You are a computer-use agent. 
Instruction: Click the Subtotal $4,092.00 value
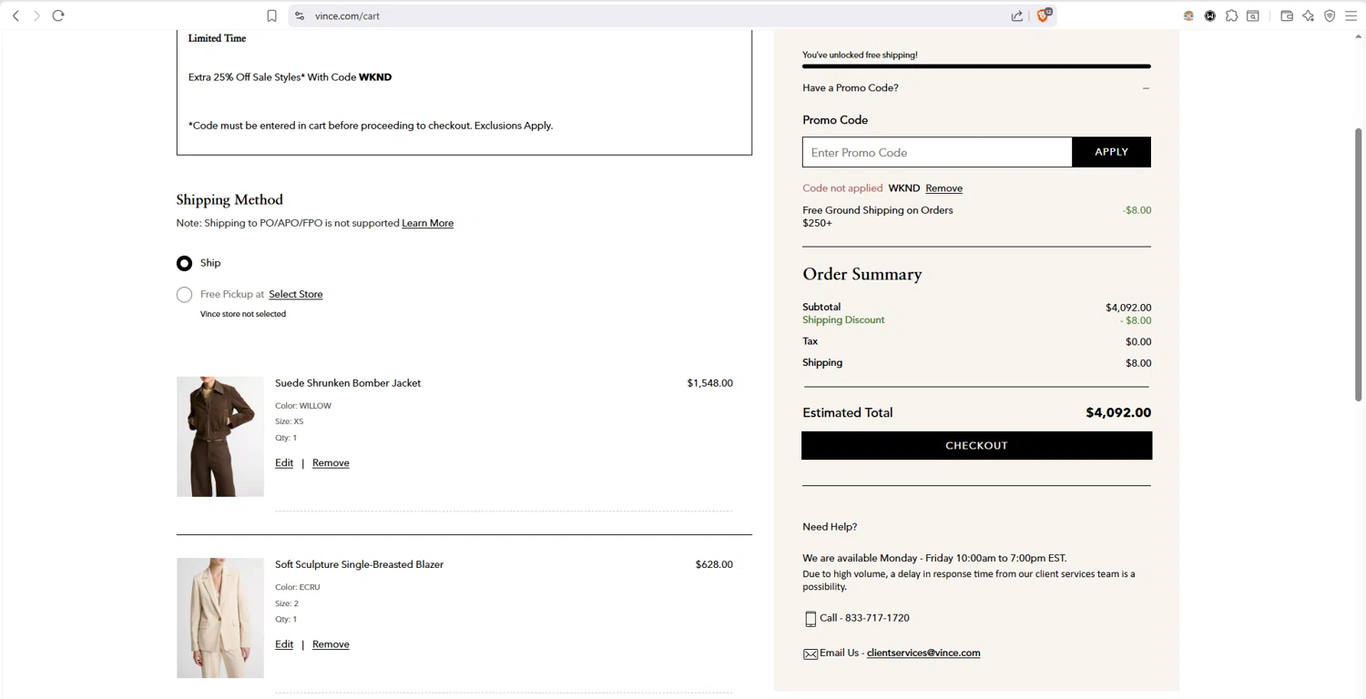tap(1128, 308)
